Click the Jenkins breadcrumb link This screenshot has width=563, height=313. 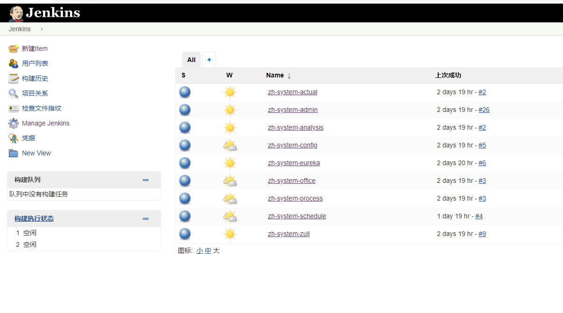pyautogui.click(x=20, y=29)
